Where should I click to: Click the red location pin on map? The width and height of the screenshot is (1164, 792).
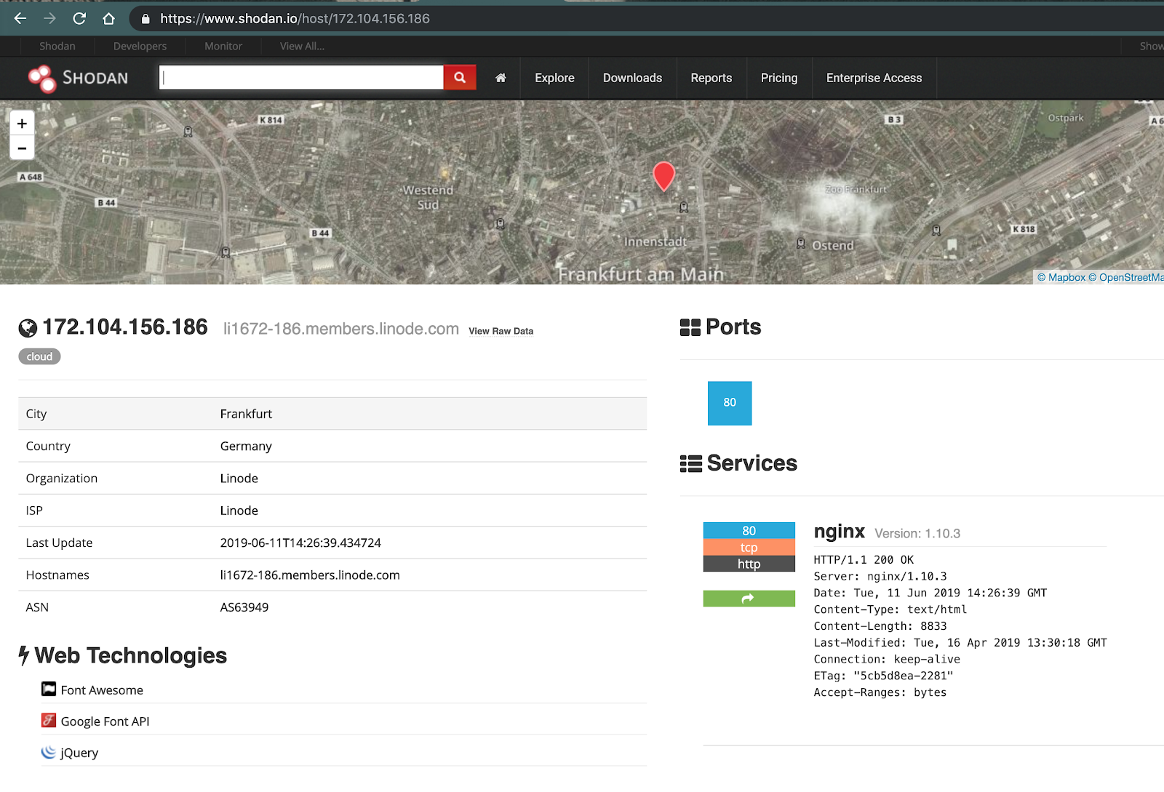[663, 175]
